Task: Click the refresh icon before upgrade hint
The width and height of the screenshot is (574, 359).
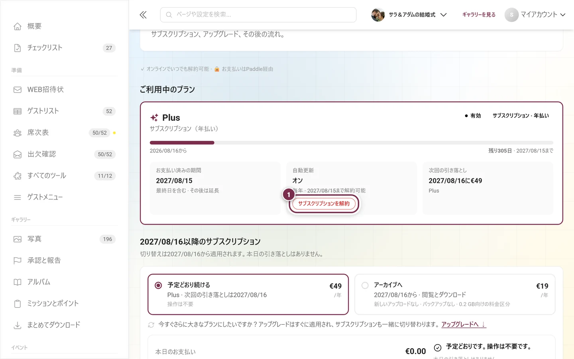Action: click(x=151, y=325)
